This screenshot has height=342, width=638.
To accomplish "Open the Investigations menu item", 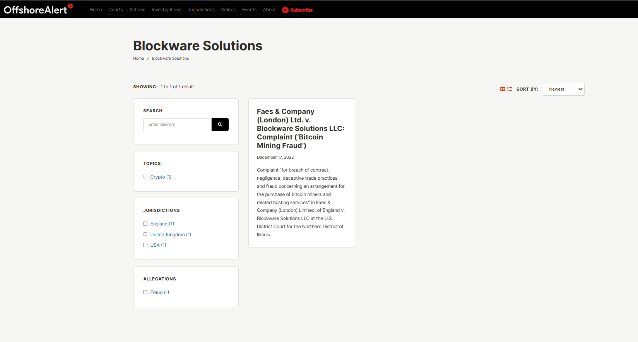I will pyautogui.click(x=166, y=10).
